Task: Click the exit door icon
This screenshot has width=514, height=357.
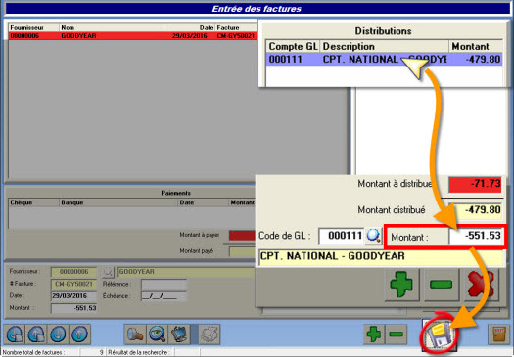Action: (x=498, y=335)
